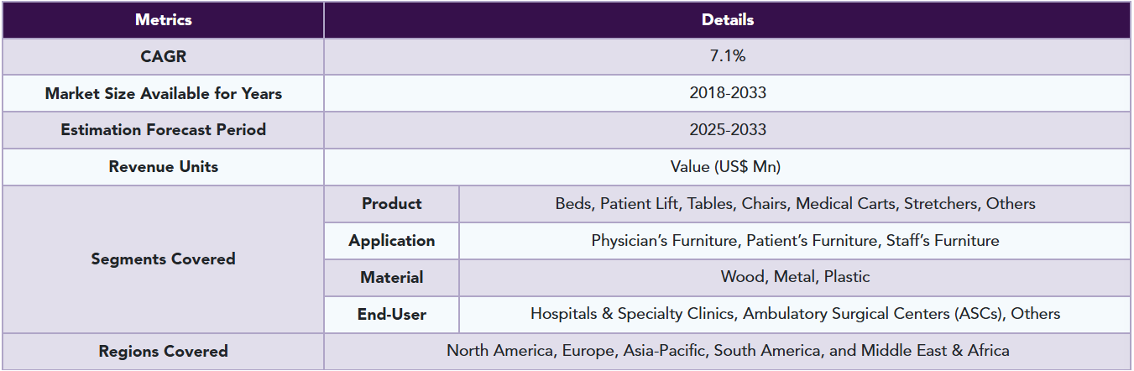
Task: Click the 2018-2033 value cell
Action: (727, 93)
